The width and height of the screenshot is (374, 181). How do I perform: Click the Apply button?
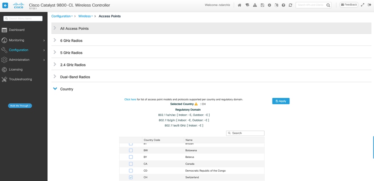click(281, 101)
